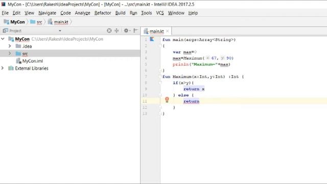Click the 'var max=0' line
327x184 pixels.
pyautogui.click(x=184, y=52)
